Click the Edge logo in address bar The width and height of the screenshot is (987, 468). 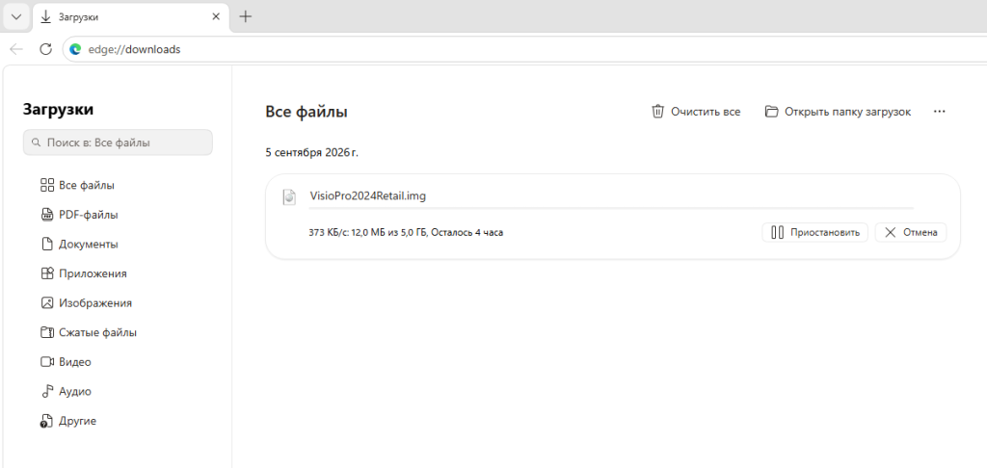click(75, 49)
